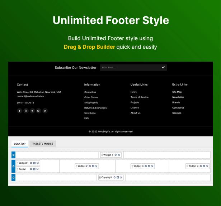Open row settings for the Widget 1 row
The height and width of the screenshot is (206, 221).
[13, 166]
